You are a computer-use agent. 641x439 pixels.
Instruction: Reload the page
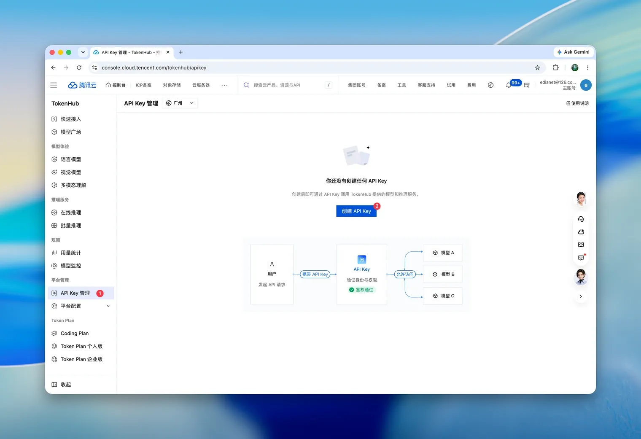(x=79, y=67)
